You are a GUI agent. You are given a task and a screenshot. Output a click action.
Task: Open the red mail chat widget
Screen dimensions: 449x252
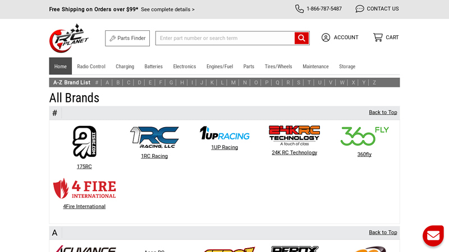pyautogui.click(x=433, y=236)
